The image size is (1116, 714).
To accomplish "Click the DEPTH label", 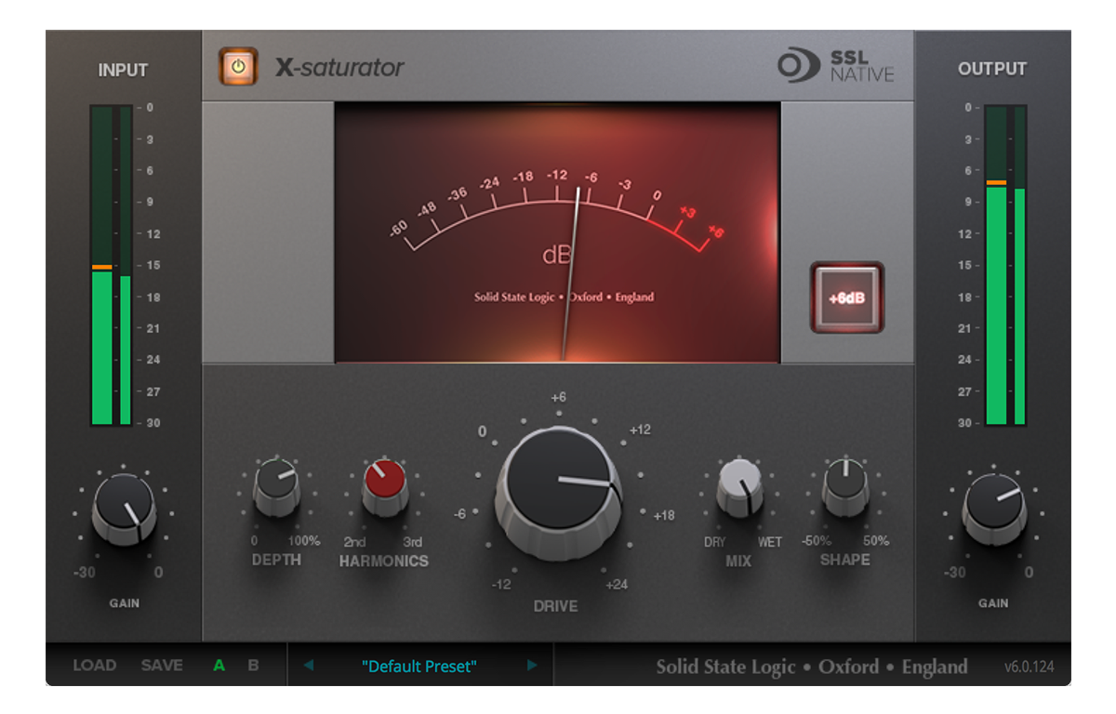I will click(x=276, y=560).
